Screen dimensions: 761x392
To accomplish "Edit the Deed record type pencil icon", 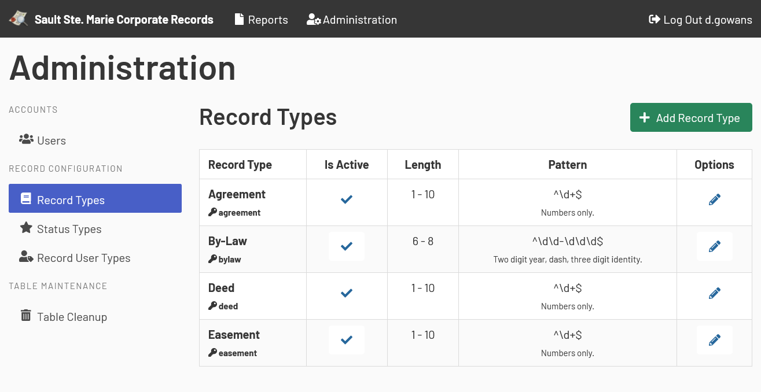I will pos(714,293).
